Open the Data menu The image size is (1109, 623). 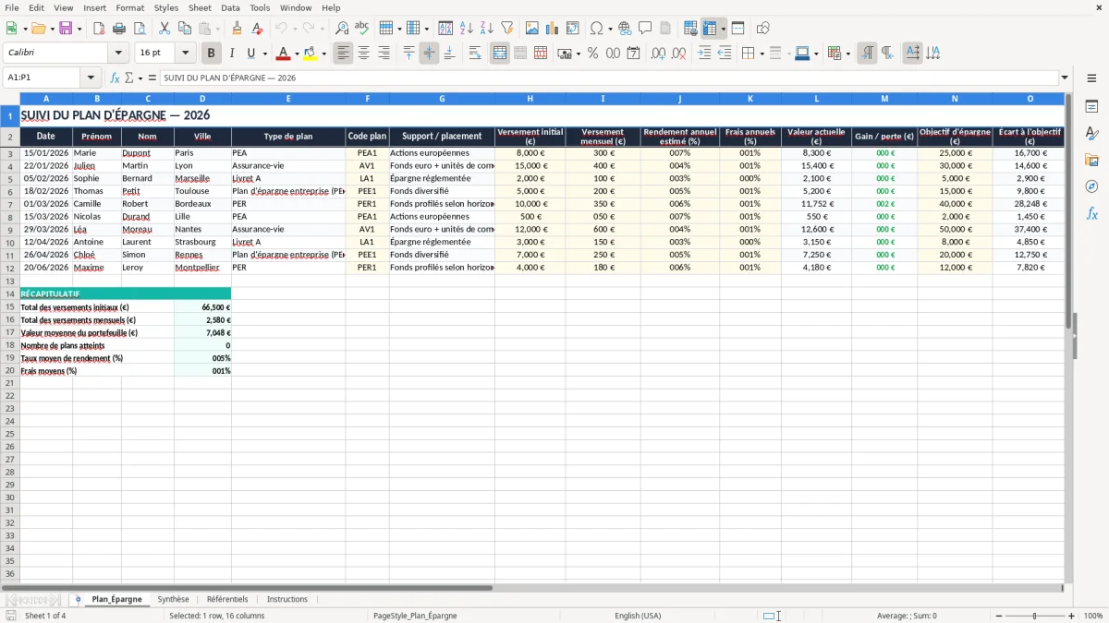[x=230, y=7]
